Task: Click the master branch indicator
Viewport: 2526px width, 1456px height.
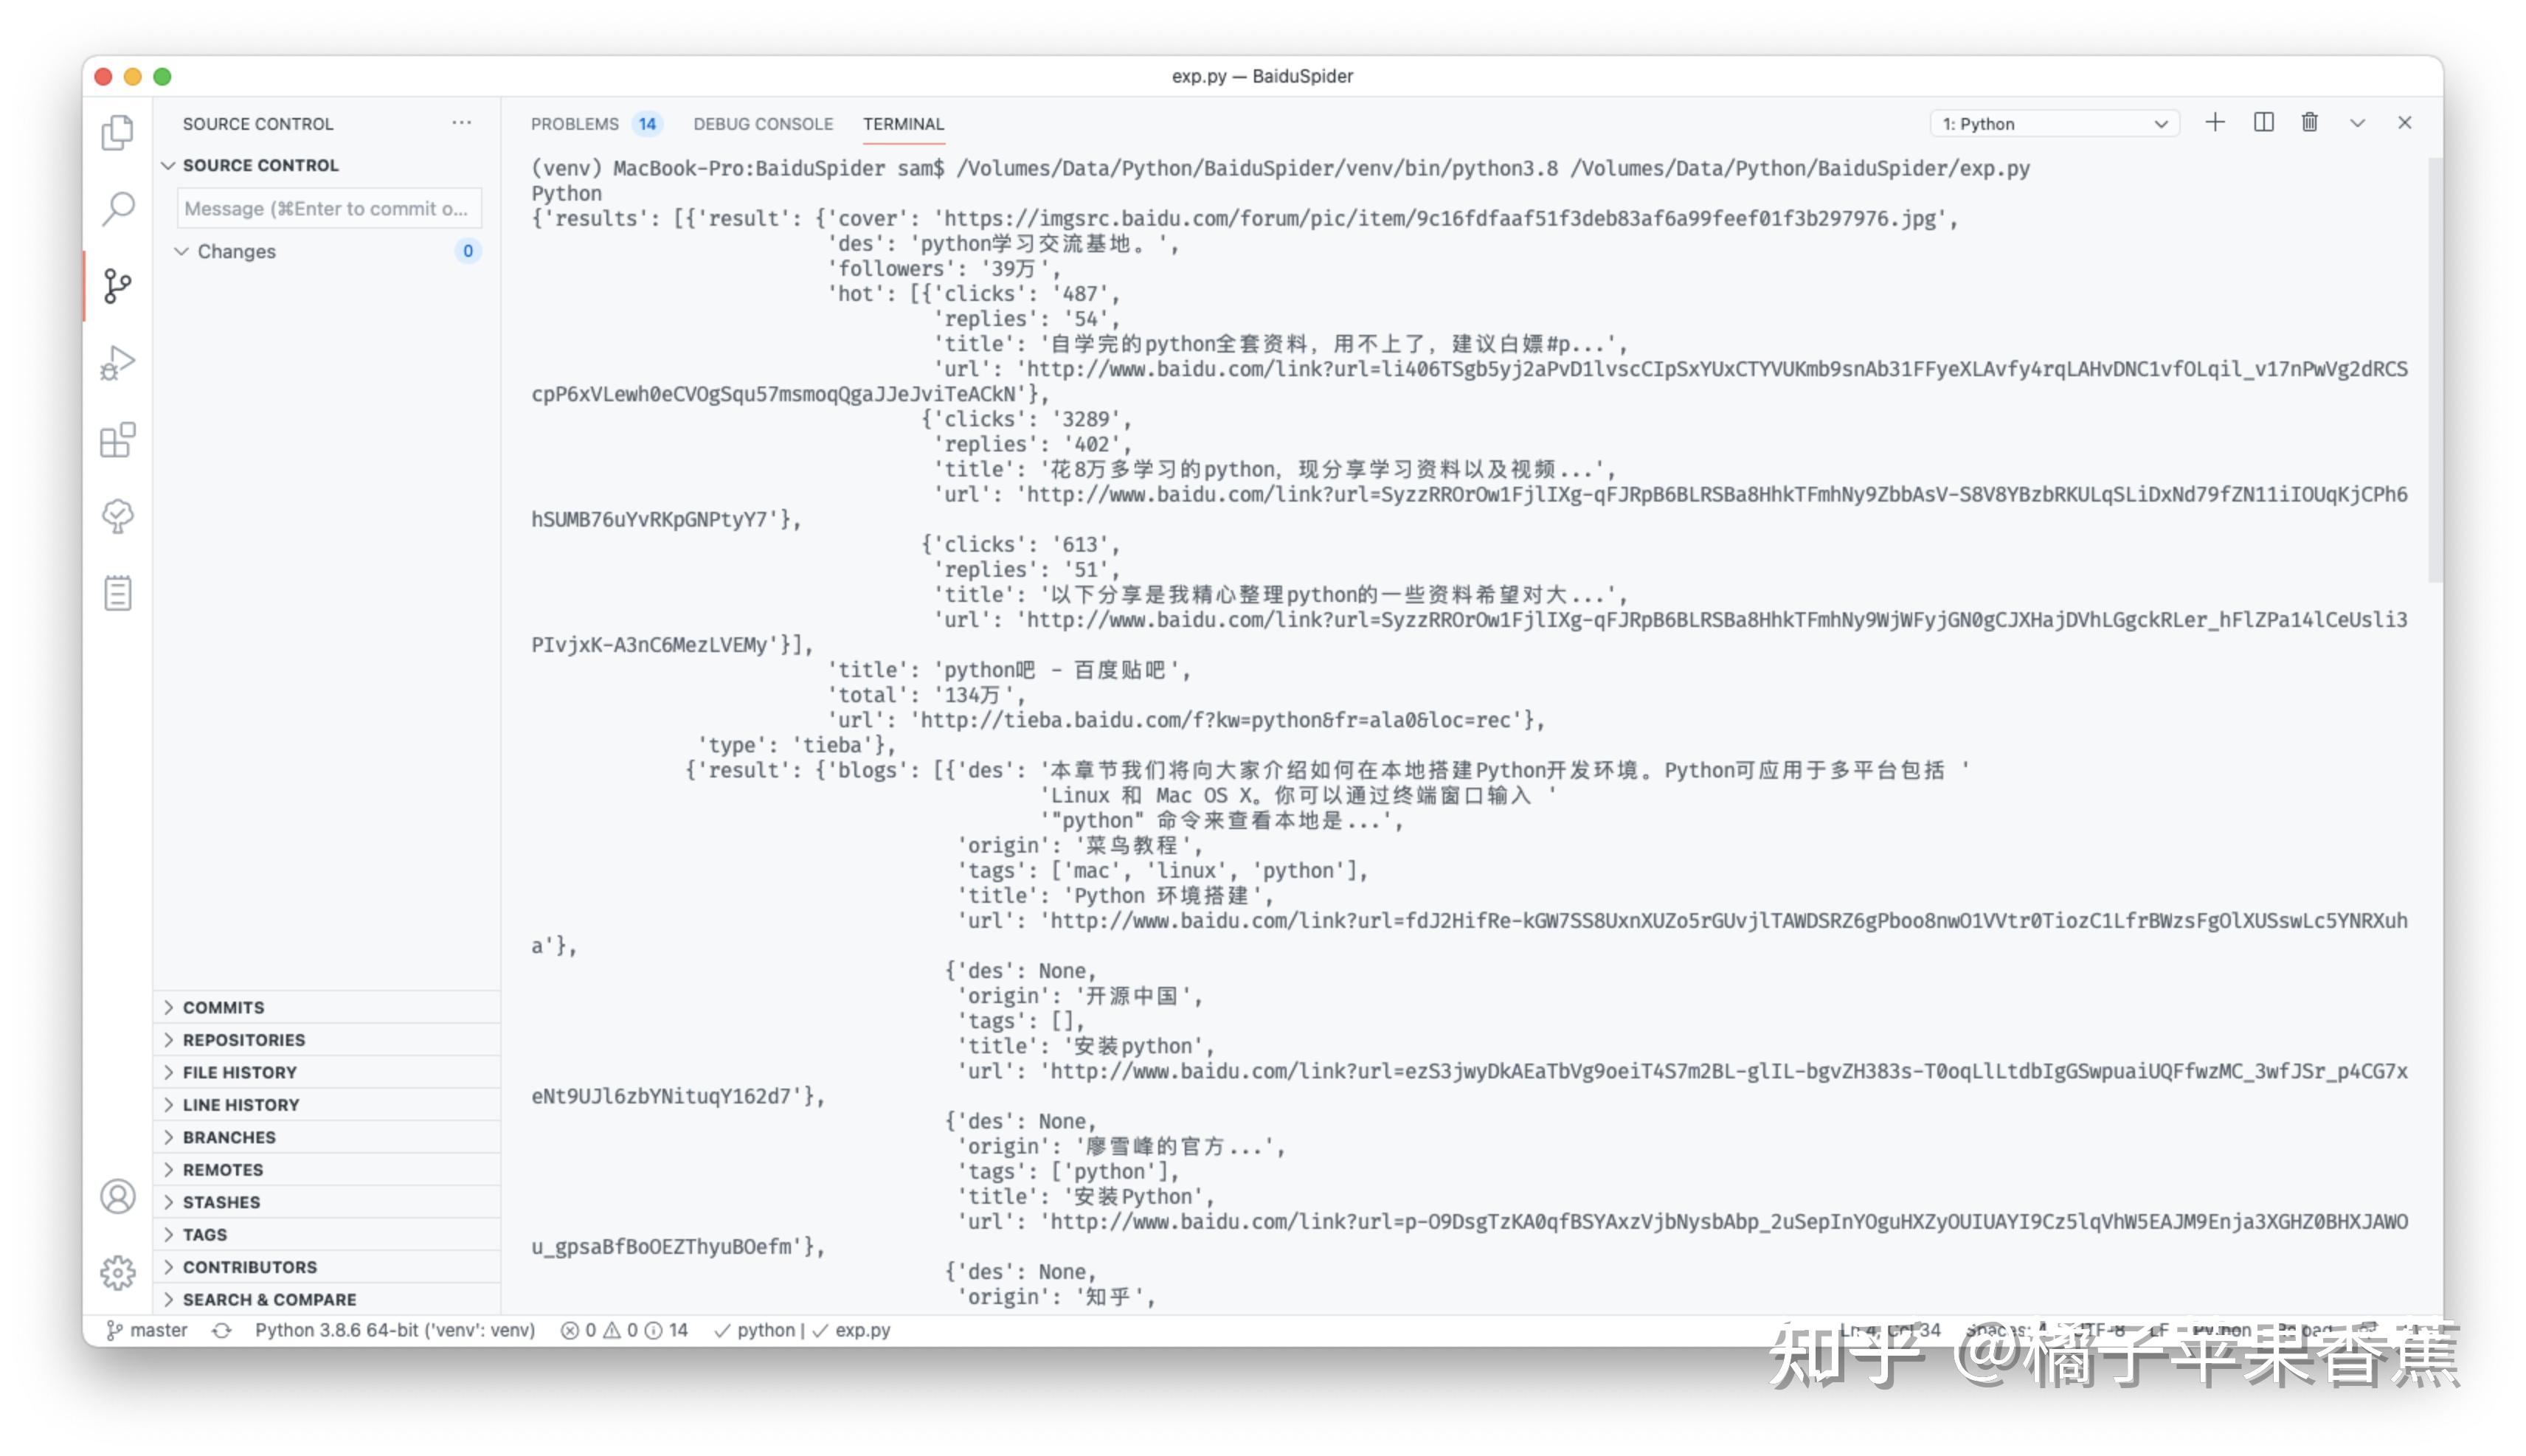Action: click(150, 1330)
